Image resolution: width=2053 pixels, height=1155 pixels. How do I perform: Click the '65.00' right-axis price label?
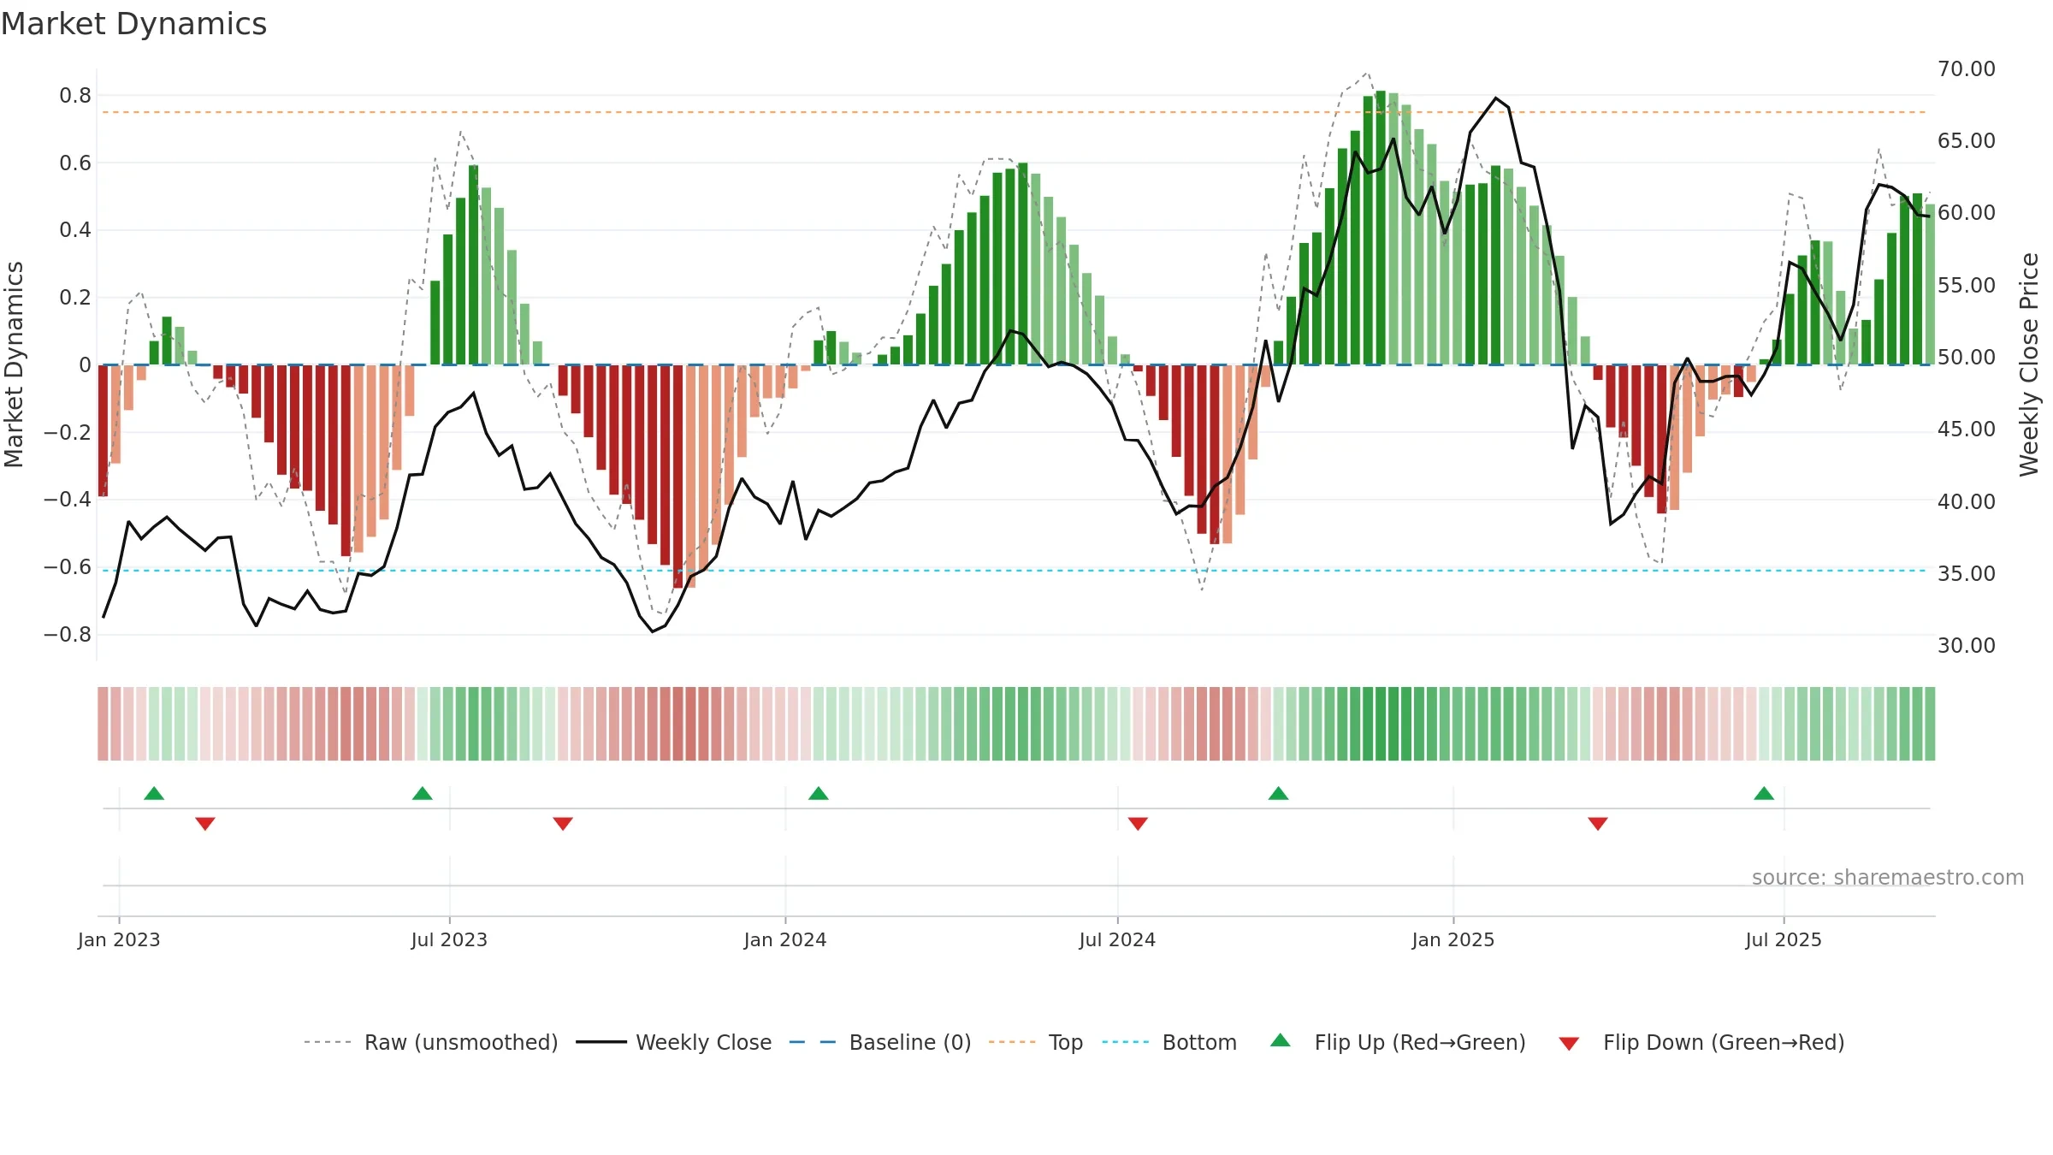(x=1967, y=140)
